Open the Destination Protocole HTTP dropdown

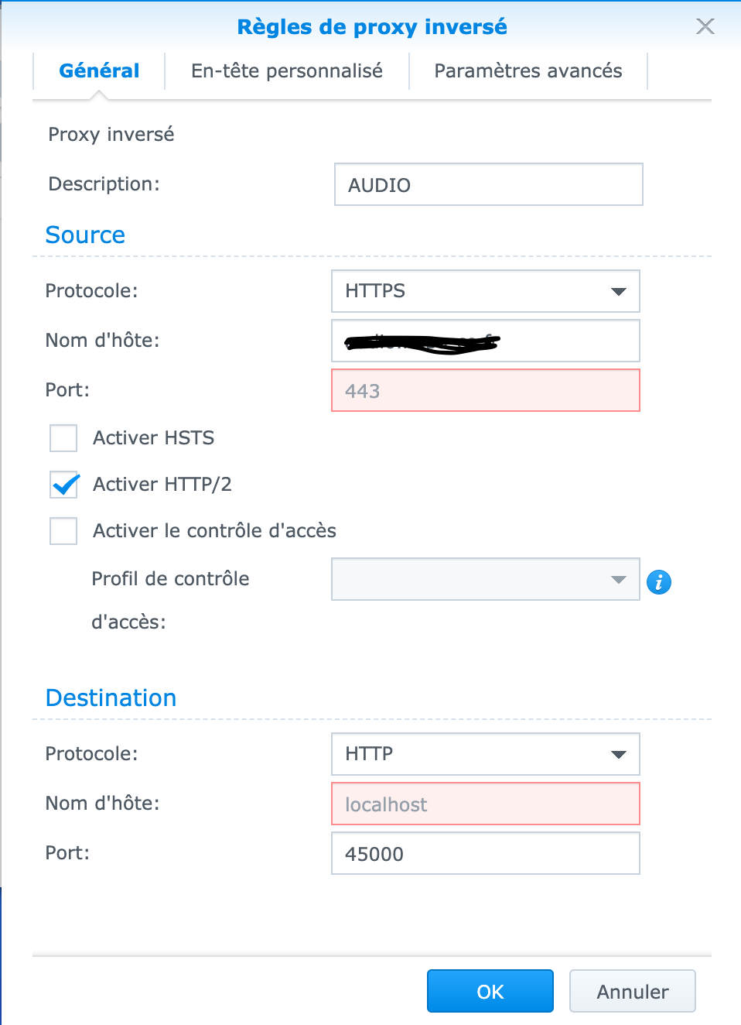485,754
